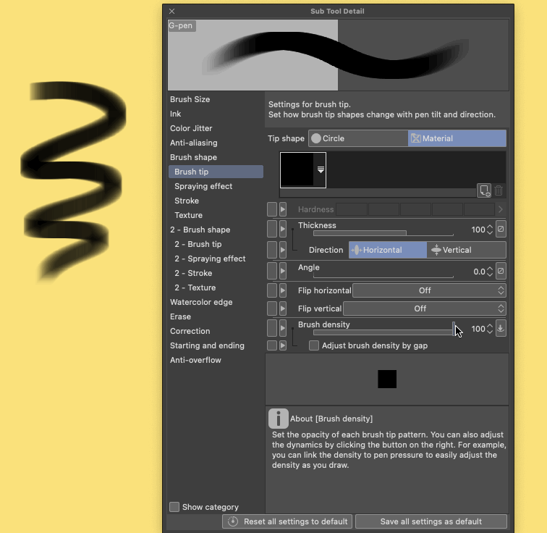
Task: Expand the Thickness row arrow
Action: coord(283,230)
